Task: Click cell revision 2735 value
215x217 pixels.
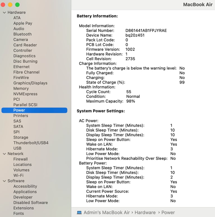Action: [x=130, y=59]
